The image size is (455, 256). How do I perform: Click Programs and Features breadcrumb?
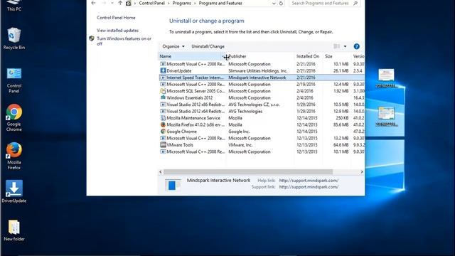[220, 3]
